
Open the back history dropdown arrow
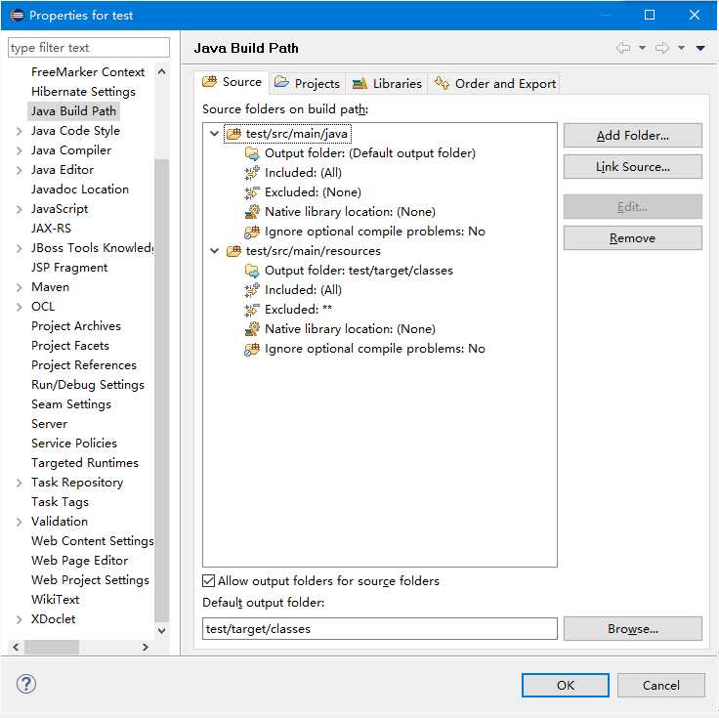[x=642, y=48]
